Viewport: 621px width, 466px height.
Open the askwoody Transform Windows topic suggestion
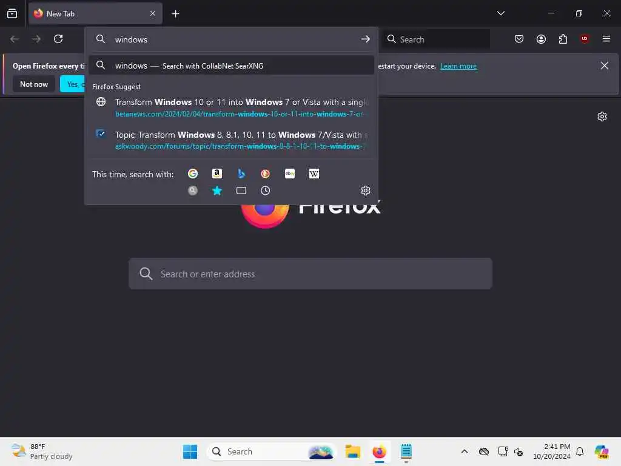pyautogui.click(x=231, y=140)
